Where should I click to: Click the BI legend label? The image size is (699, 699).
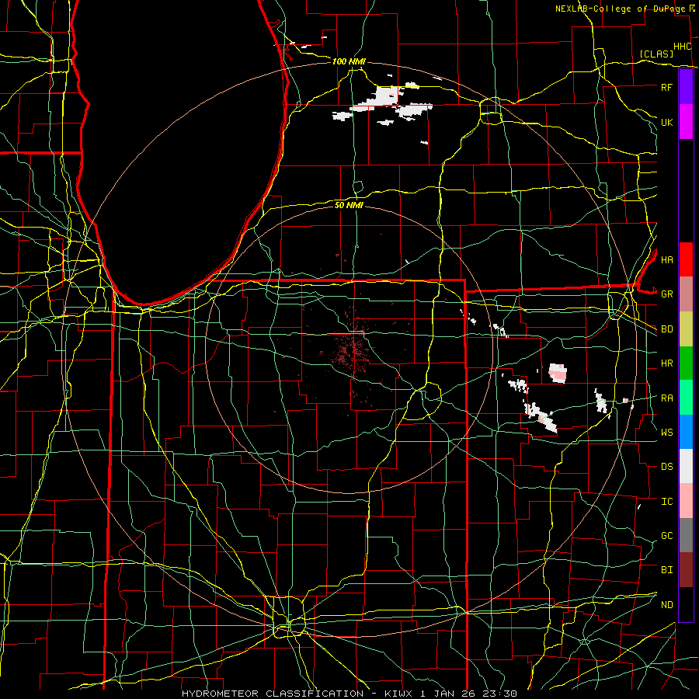pyautogui.click(x=666, y=570)
